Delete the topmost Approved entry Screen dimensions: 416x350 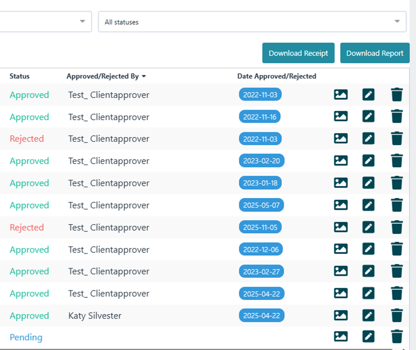pos(397,94)
